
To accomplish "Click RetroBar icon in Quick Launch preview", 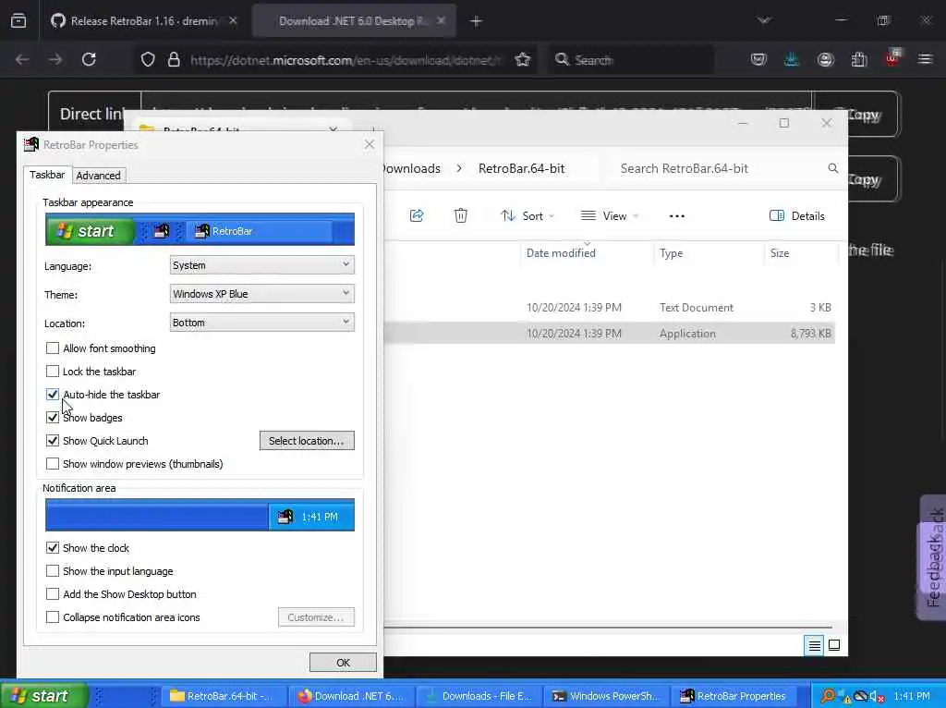I will (x=161, y=231).
